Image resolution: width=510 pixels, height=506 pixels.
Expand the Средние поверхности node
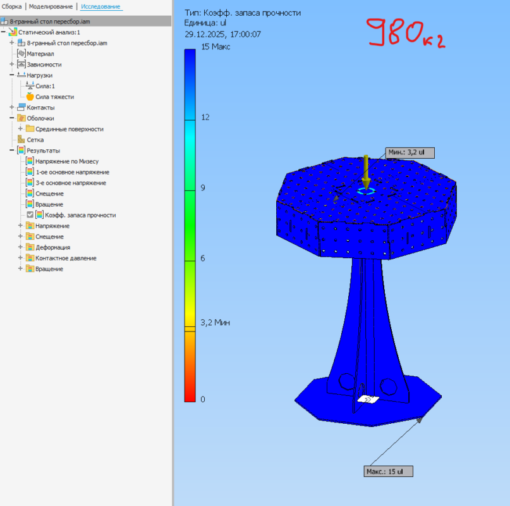(20, 129)
